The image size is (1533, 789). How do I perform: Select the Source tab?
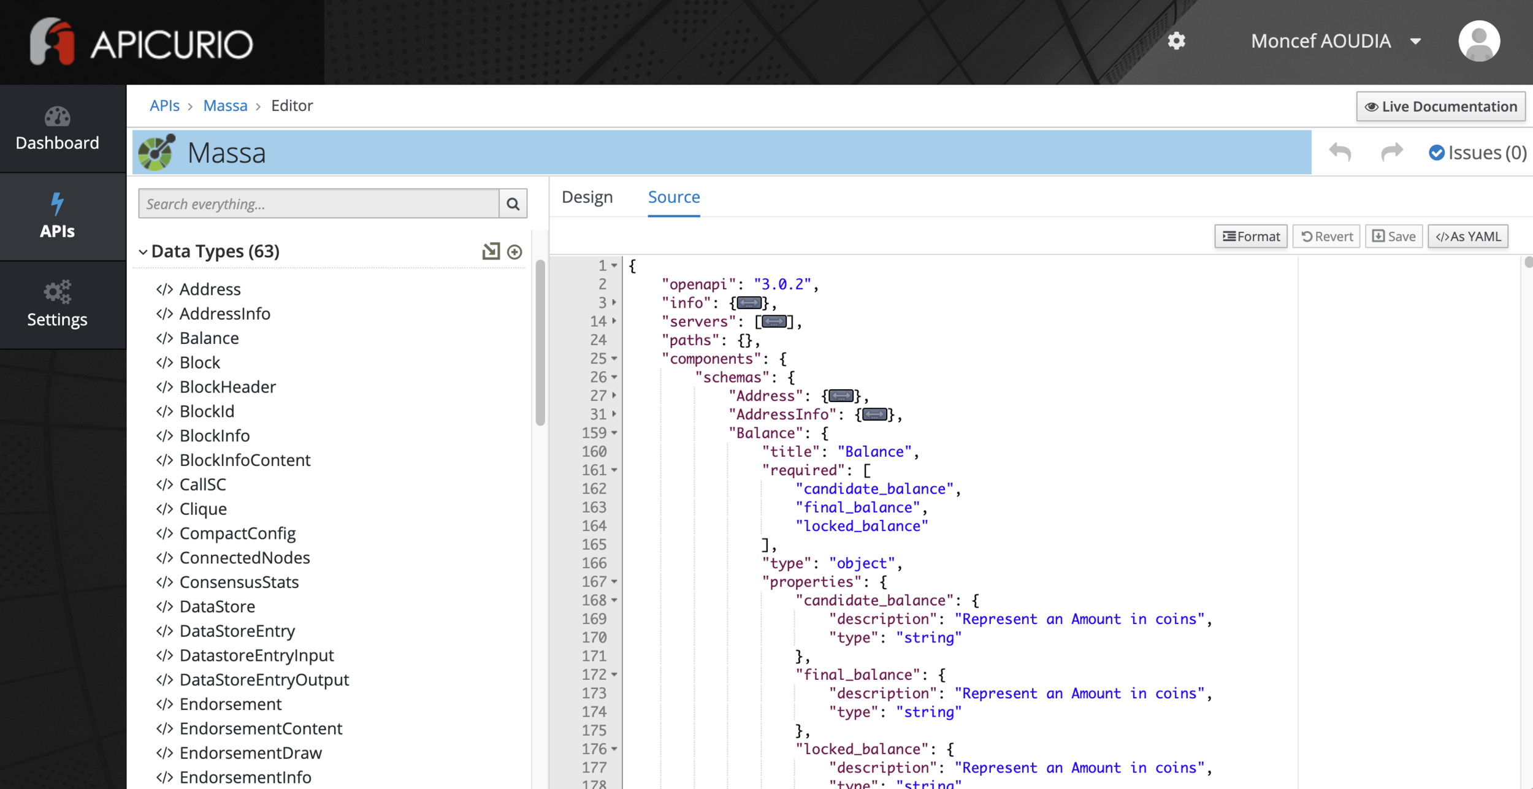673,197
